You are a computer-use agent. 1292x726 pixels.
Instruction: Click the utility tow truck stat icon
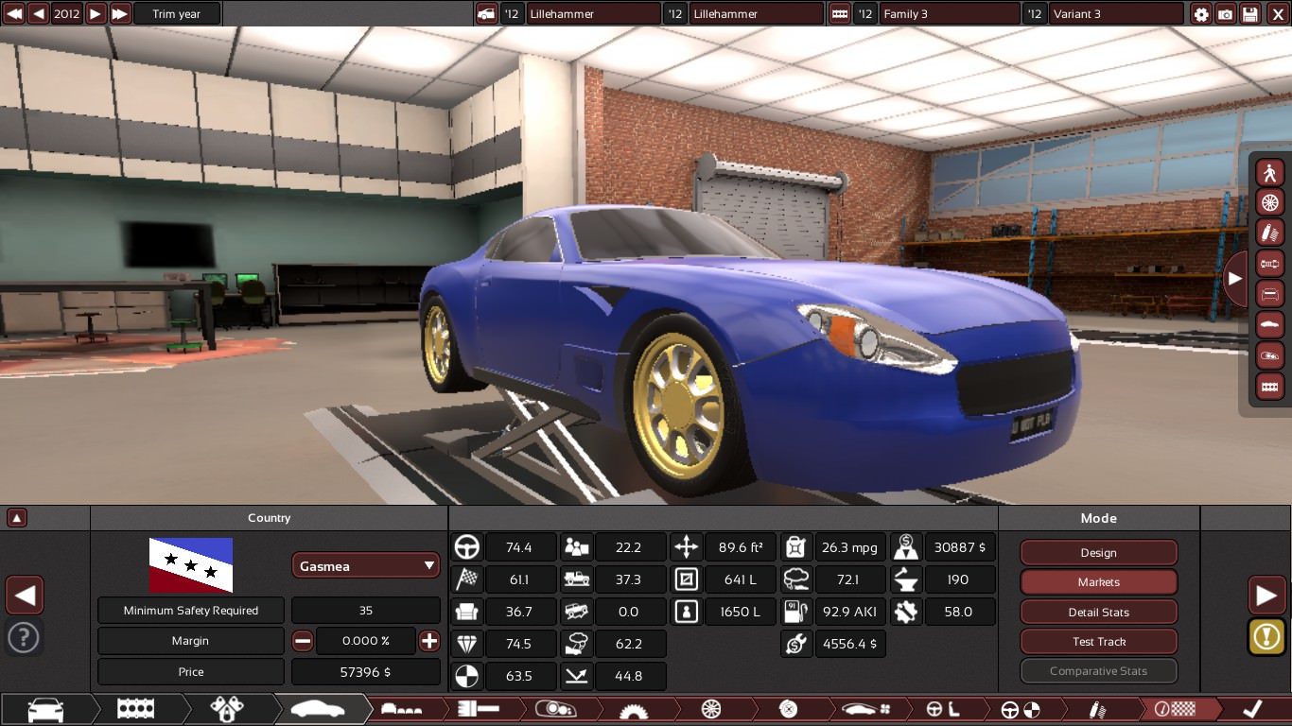tap(577, 579)
